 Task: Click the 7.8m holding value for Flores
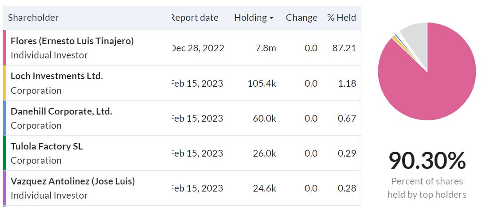click(266, 48)
